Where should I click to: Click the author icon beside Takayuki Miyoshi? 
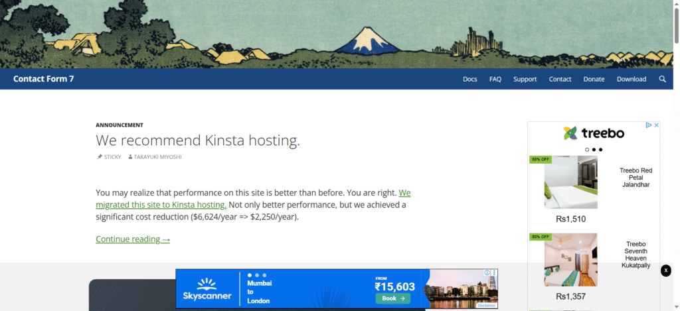click(130, 157)
